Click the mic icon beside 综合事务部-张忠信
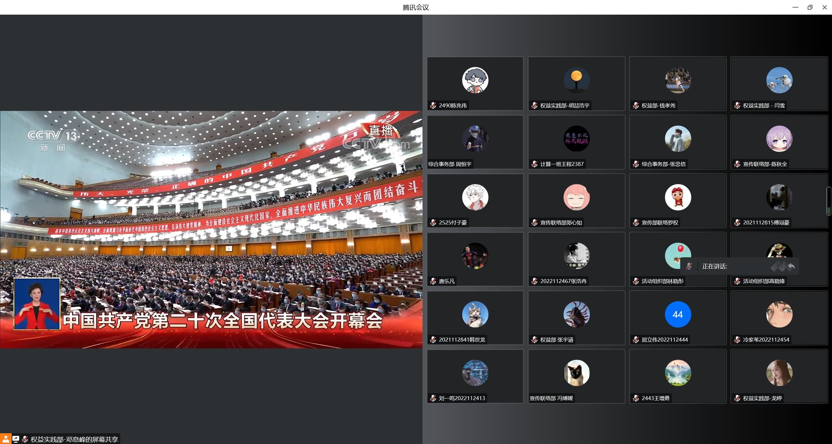 [x=636, y=164]
